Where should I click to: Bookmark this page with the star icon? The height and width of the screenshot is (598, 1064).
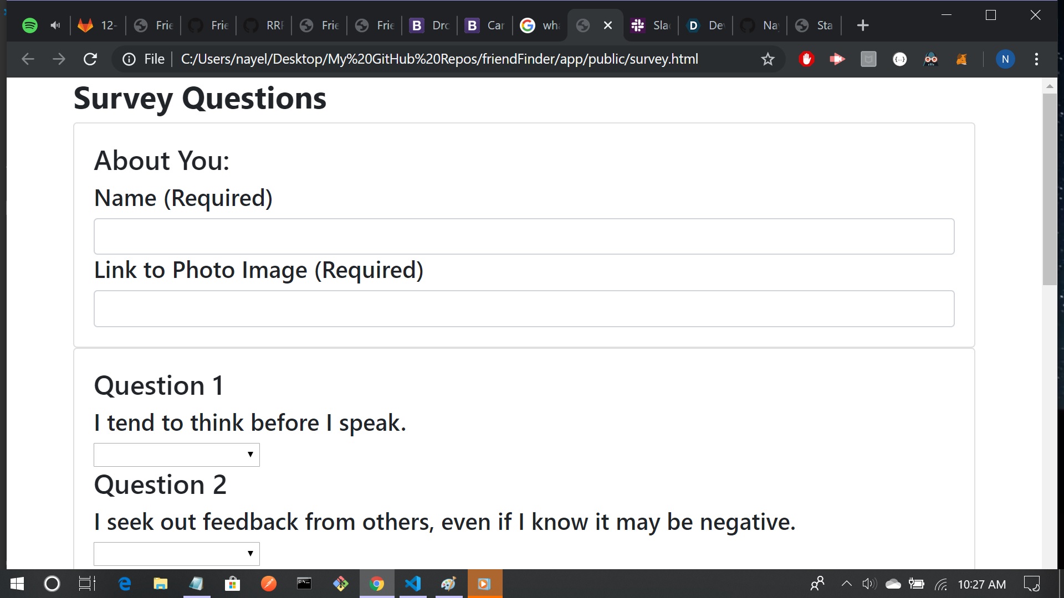click(768, 59)
